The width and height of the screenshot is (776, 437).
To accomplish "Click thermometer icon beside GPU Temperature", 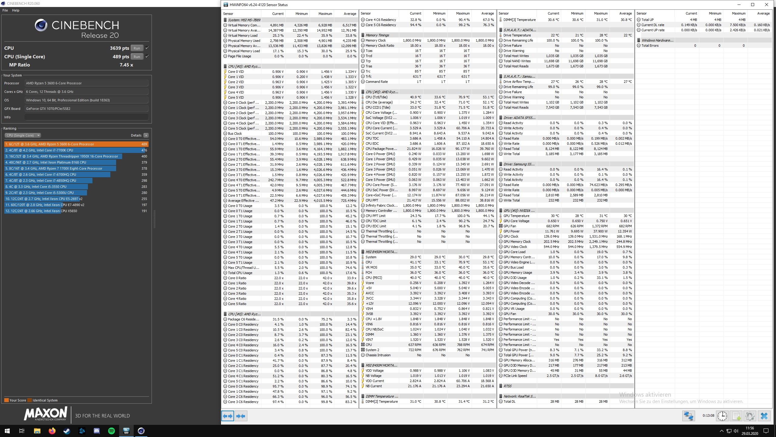I will click(501, 216).
